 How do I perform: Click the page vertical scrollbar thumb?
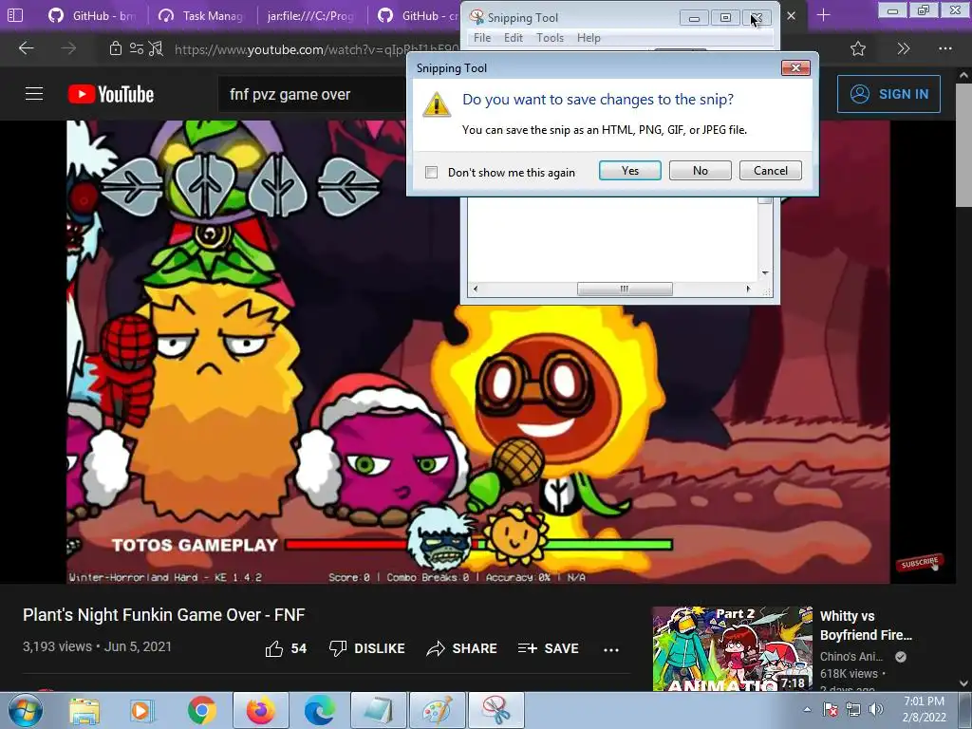963,146
